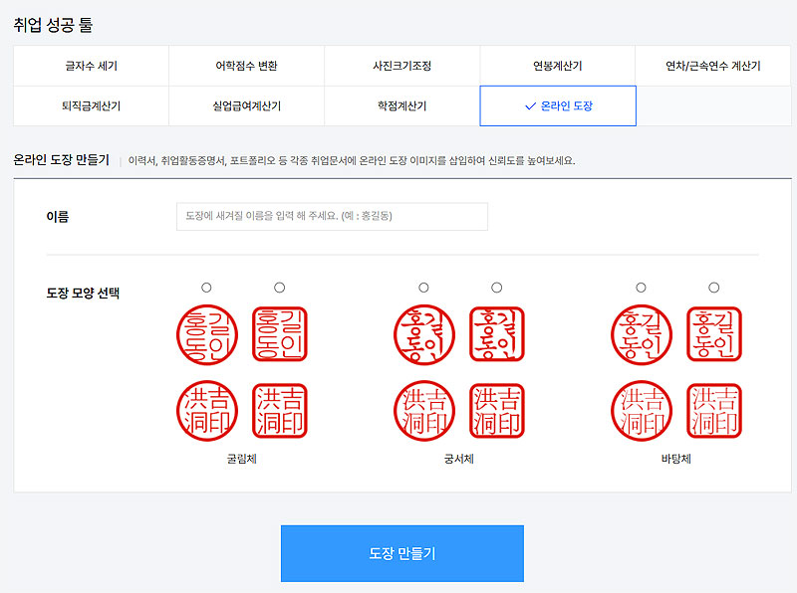Select the right radio button in the 궁서체 group
The height and width of the screenshot is (593, 797).
point(497,287)
